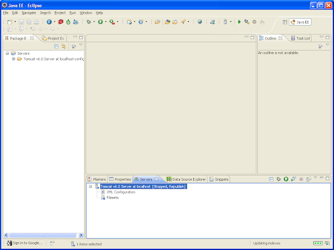Screen dimensions: 334x250
Task: Click the Debug bug icon in main toolbar
Action: (x=89, y=22)
